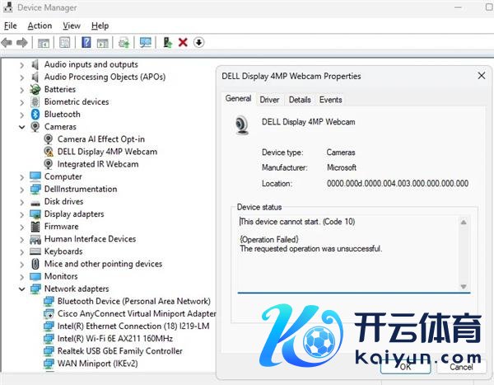Click the blue Help question mark icon

coord(86,42)
